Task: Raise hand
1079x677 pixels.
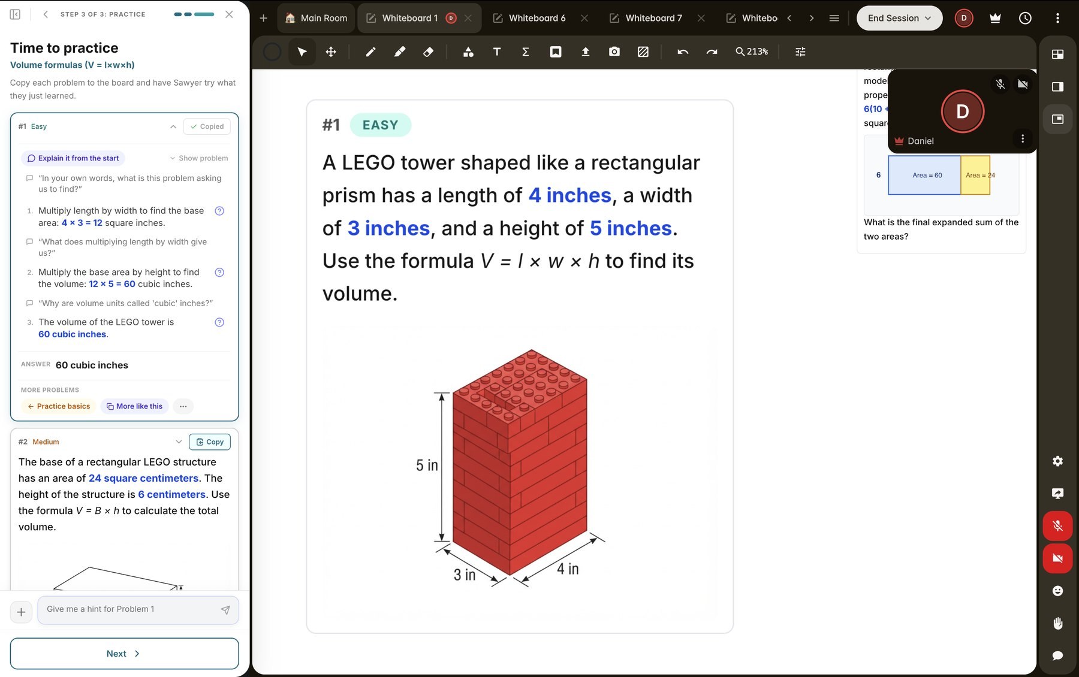Action: (1058, 623)
